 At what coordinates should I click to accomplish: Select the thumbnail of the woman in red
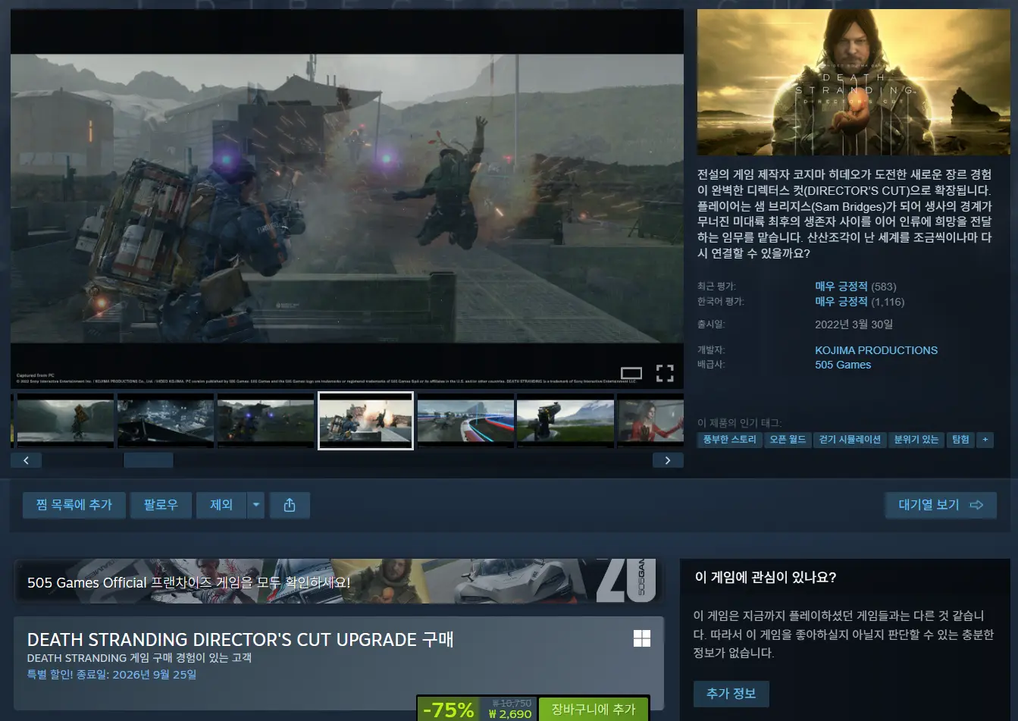pyautogui.click(x=651, y=420)
